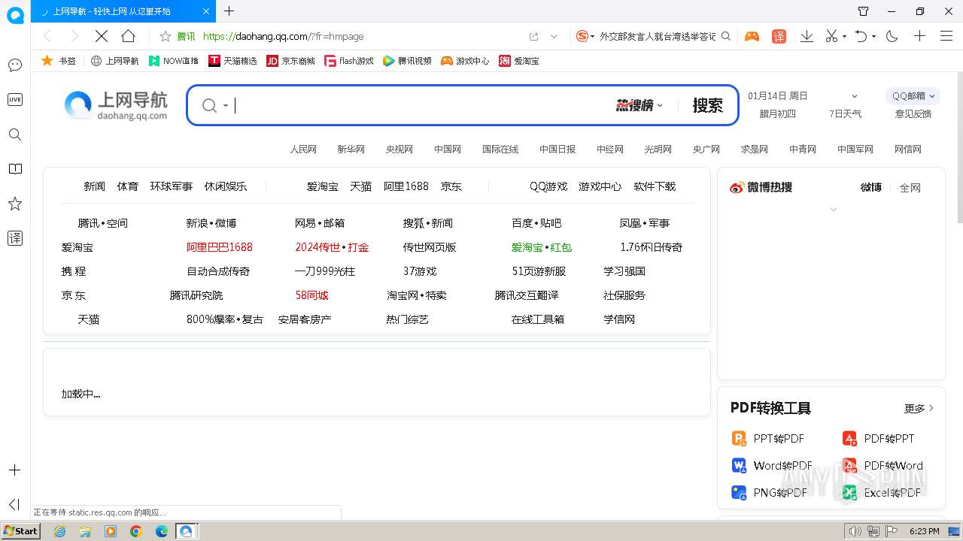Open the NOW直播 bookmark
Viewport: 963px width, 541px height.
click(174, 61)
